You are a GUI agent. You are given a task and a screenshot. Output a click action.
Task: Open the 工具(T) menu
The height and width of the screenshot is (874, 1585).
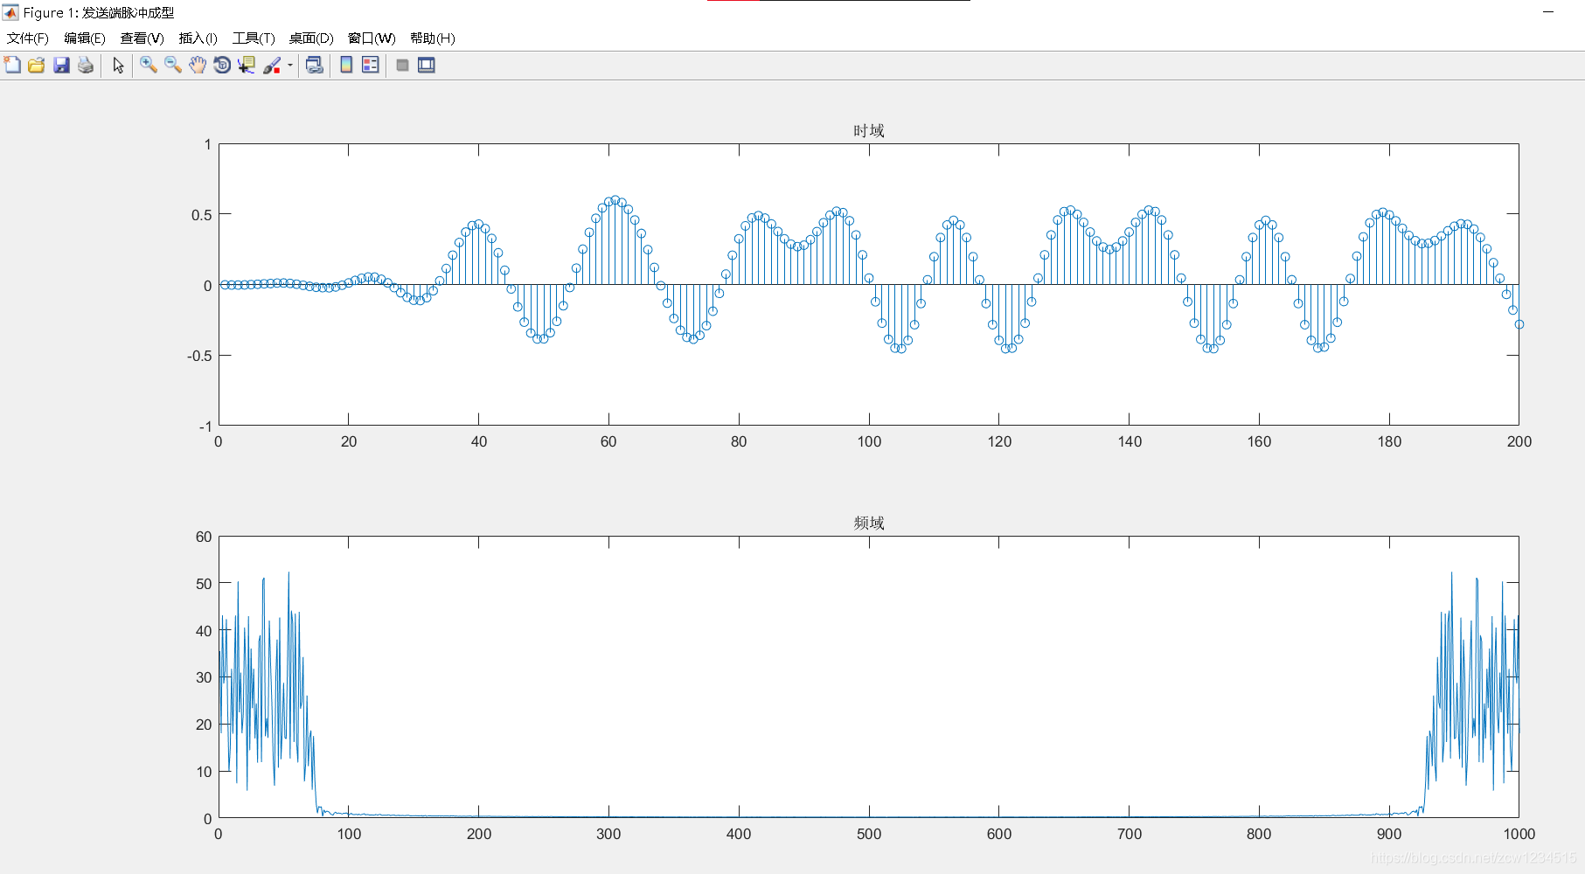click(x=254, y=38)
